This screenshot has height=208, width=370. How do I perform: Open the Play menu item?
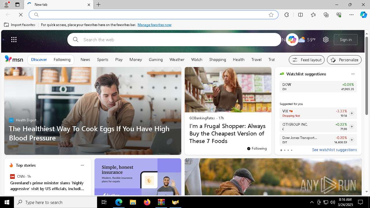pos(119,60)
